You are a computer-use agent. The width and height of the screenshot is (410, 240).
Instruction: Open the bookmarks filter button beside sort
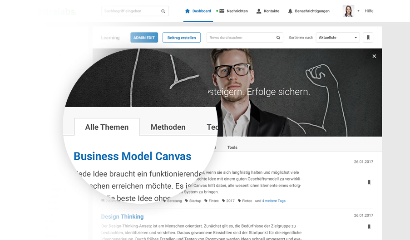point(368,38)
